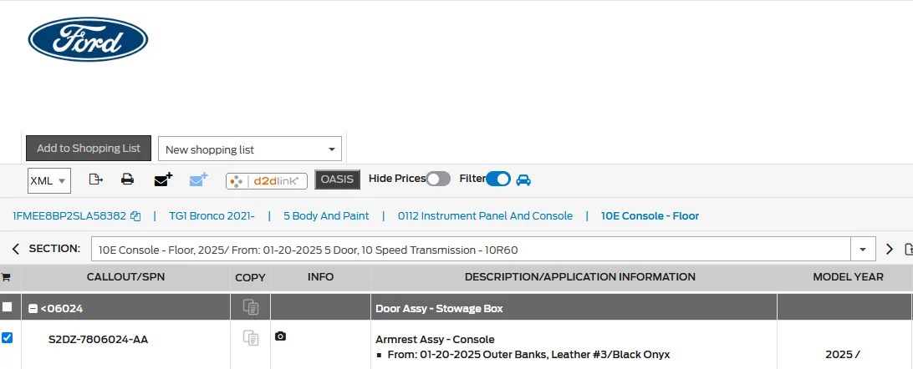The width and height of the screenshot is (913, 369).
Task: Toggle the Filter switch off
Action: click(x=497, y=179)
